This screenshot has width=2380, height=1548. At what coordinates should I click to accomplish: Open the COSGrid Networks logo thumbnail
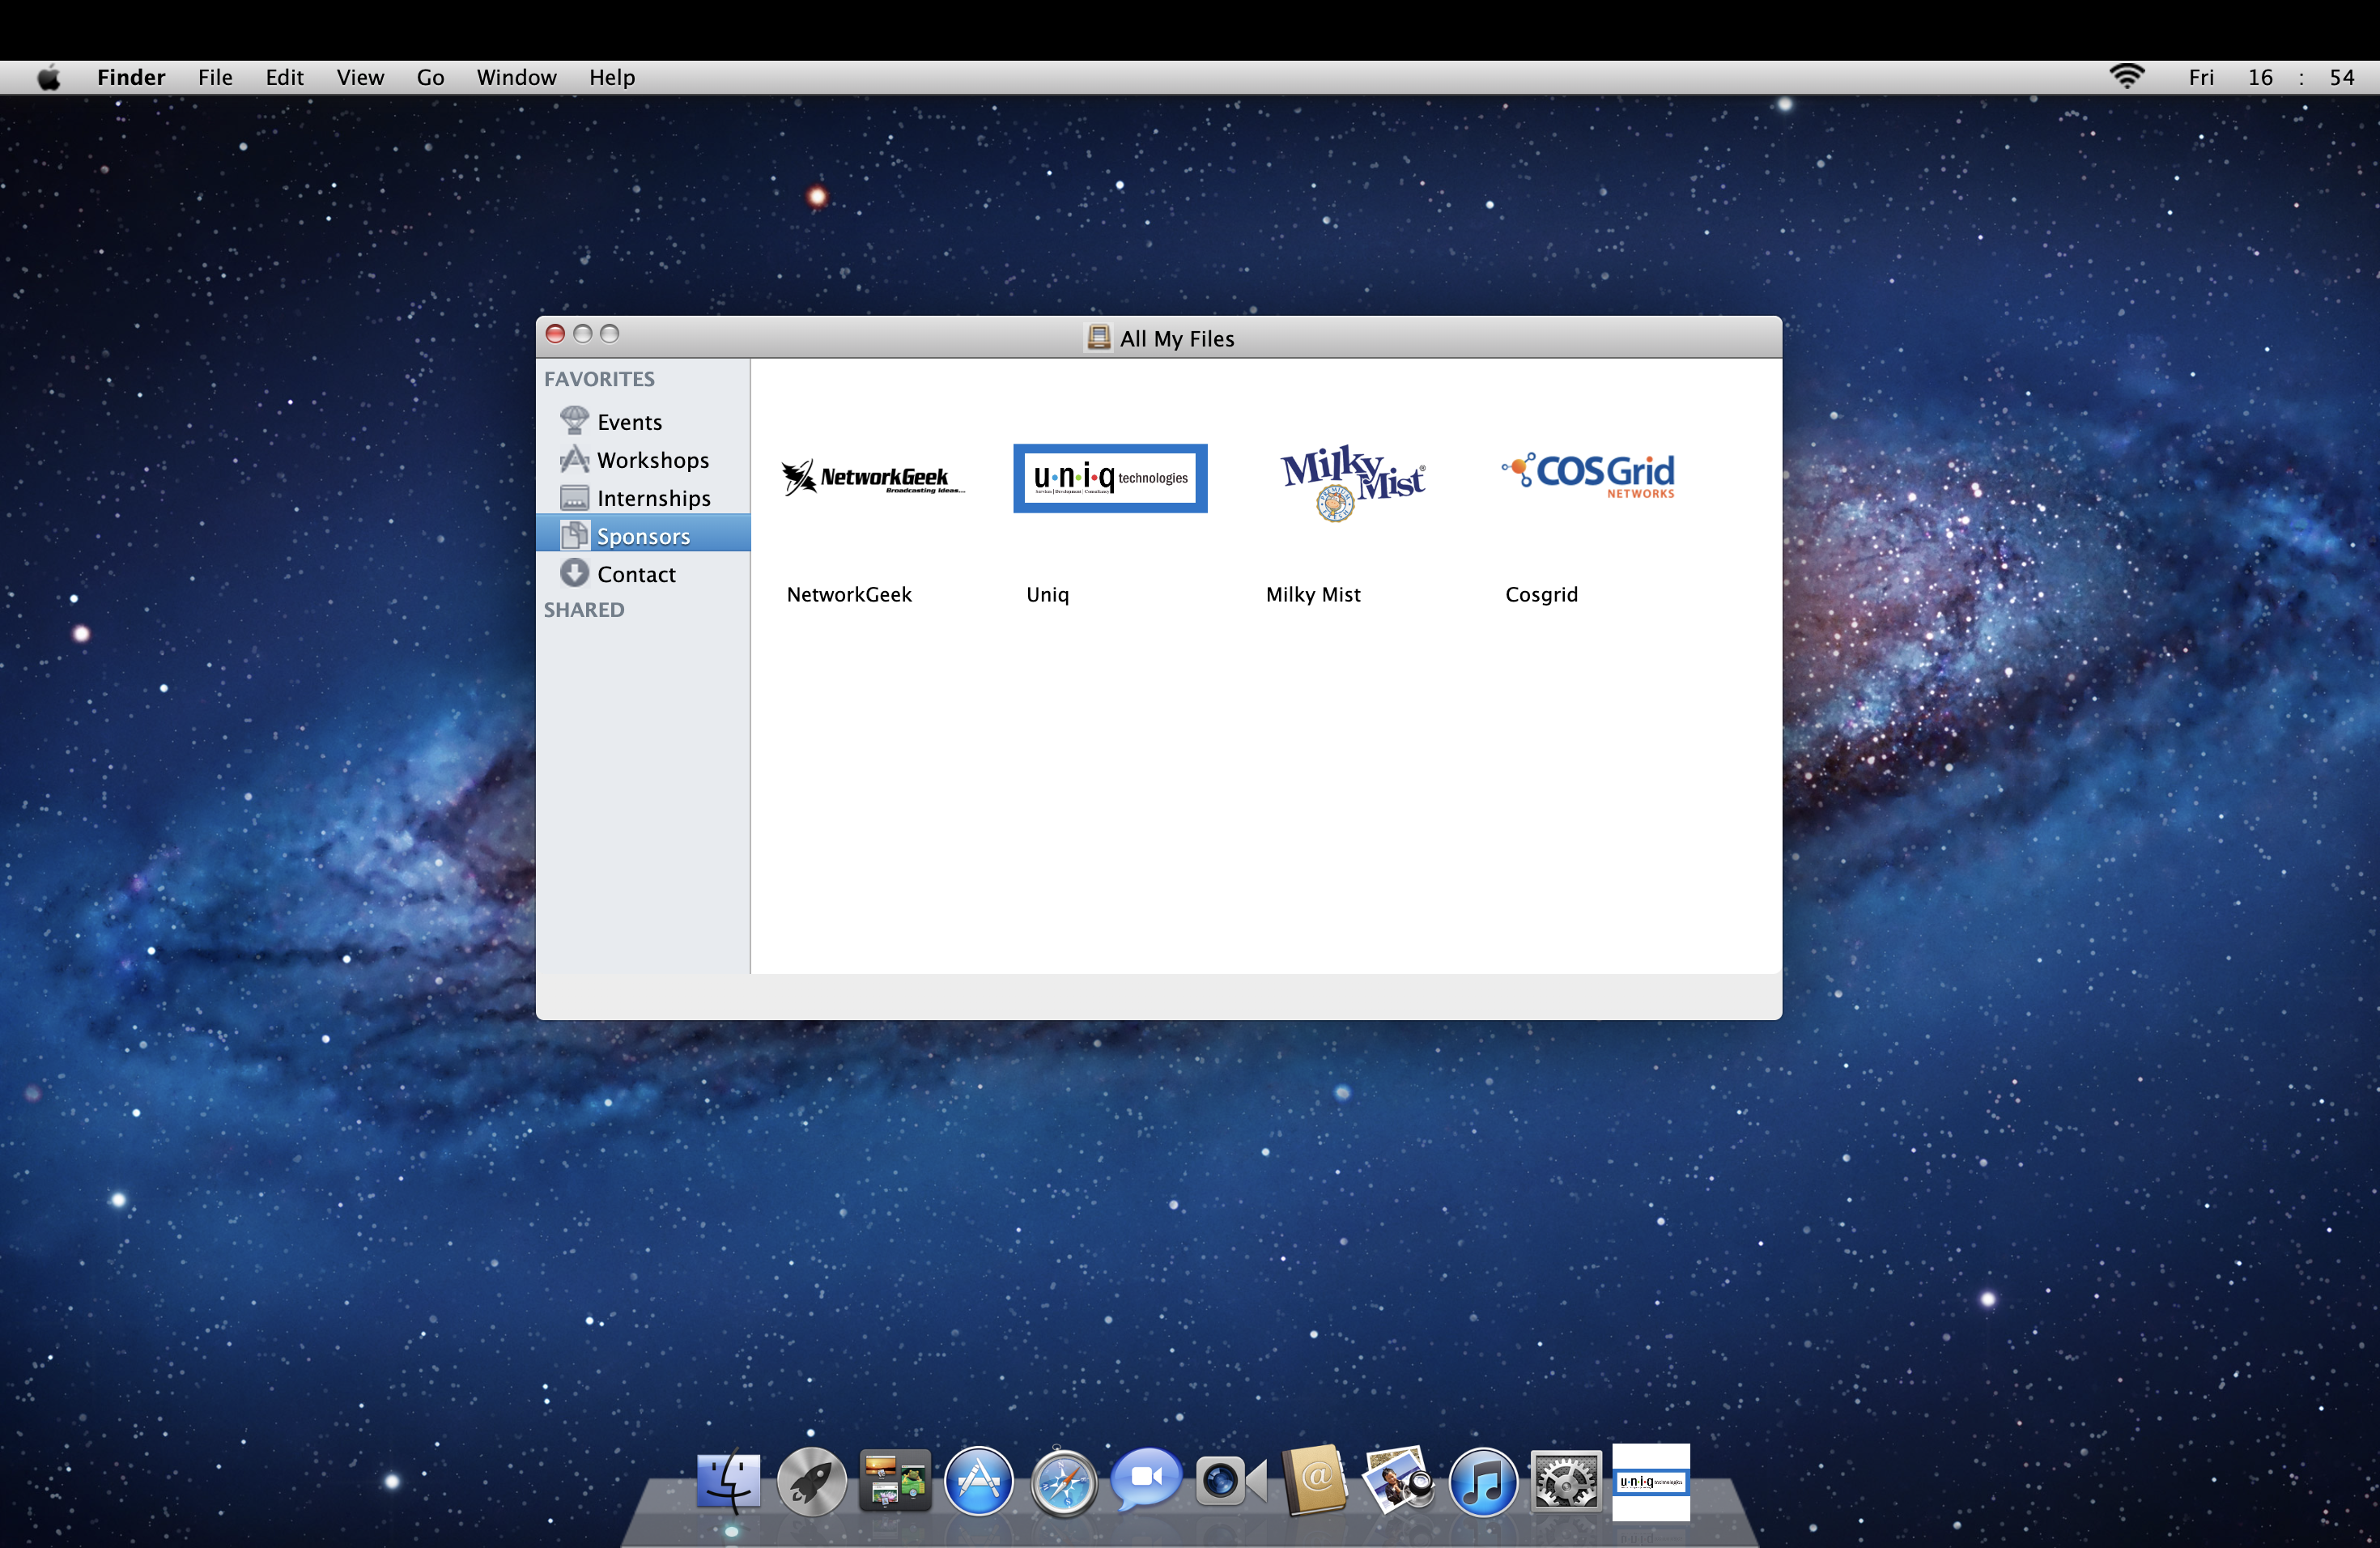point(1588,475)
